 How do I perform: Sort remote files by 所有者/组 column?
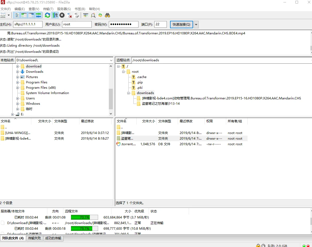click(237, 121)
